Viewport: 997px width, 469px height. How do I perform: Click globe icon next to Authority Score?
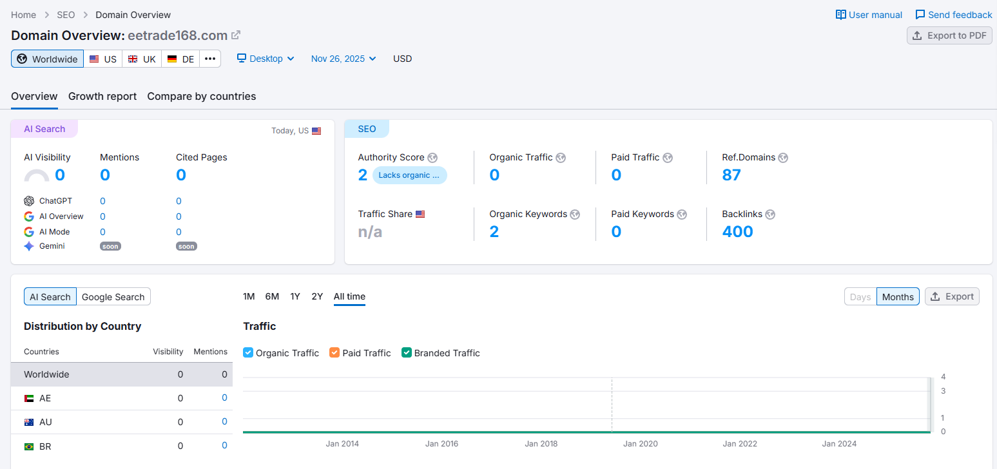tap(432, 158)
